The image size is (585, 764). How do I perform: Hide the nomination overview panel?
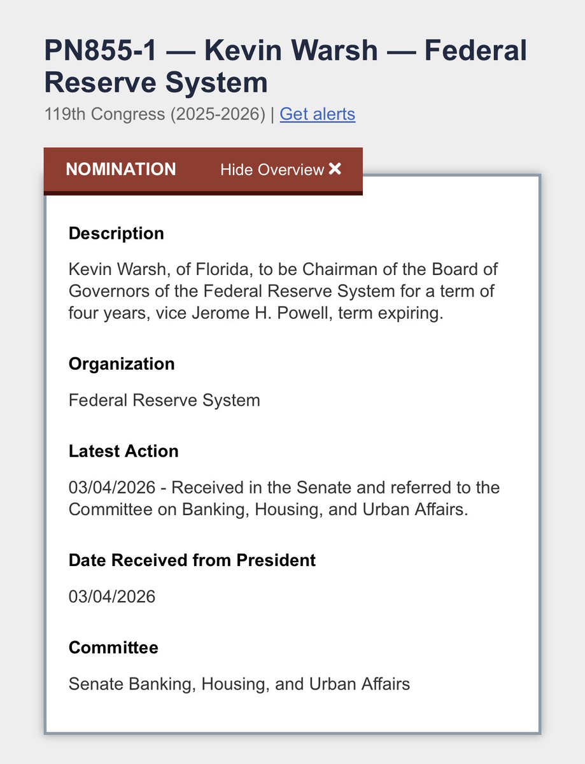[281, 170]
